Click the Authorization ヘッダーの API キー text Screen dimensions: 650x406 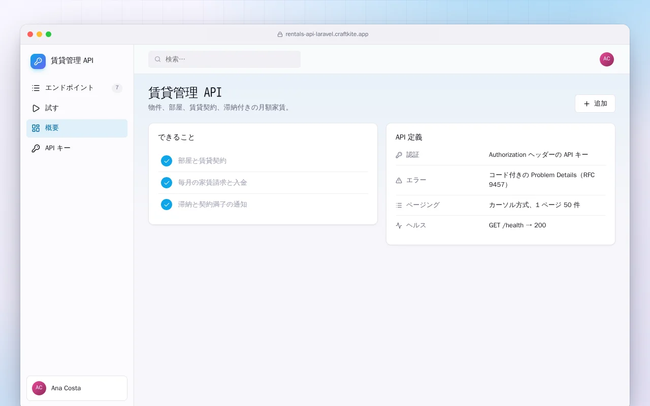pos(538,155)
